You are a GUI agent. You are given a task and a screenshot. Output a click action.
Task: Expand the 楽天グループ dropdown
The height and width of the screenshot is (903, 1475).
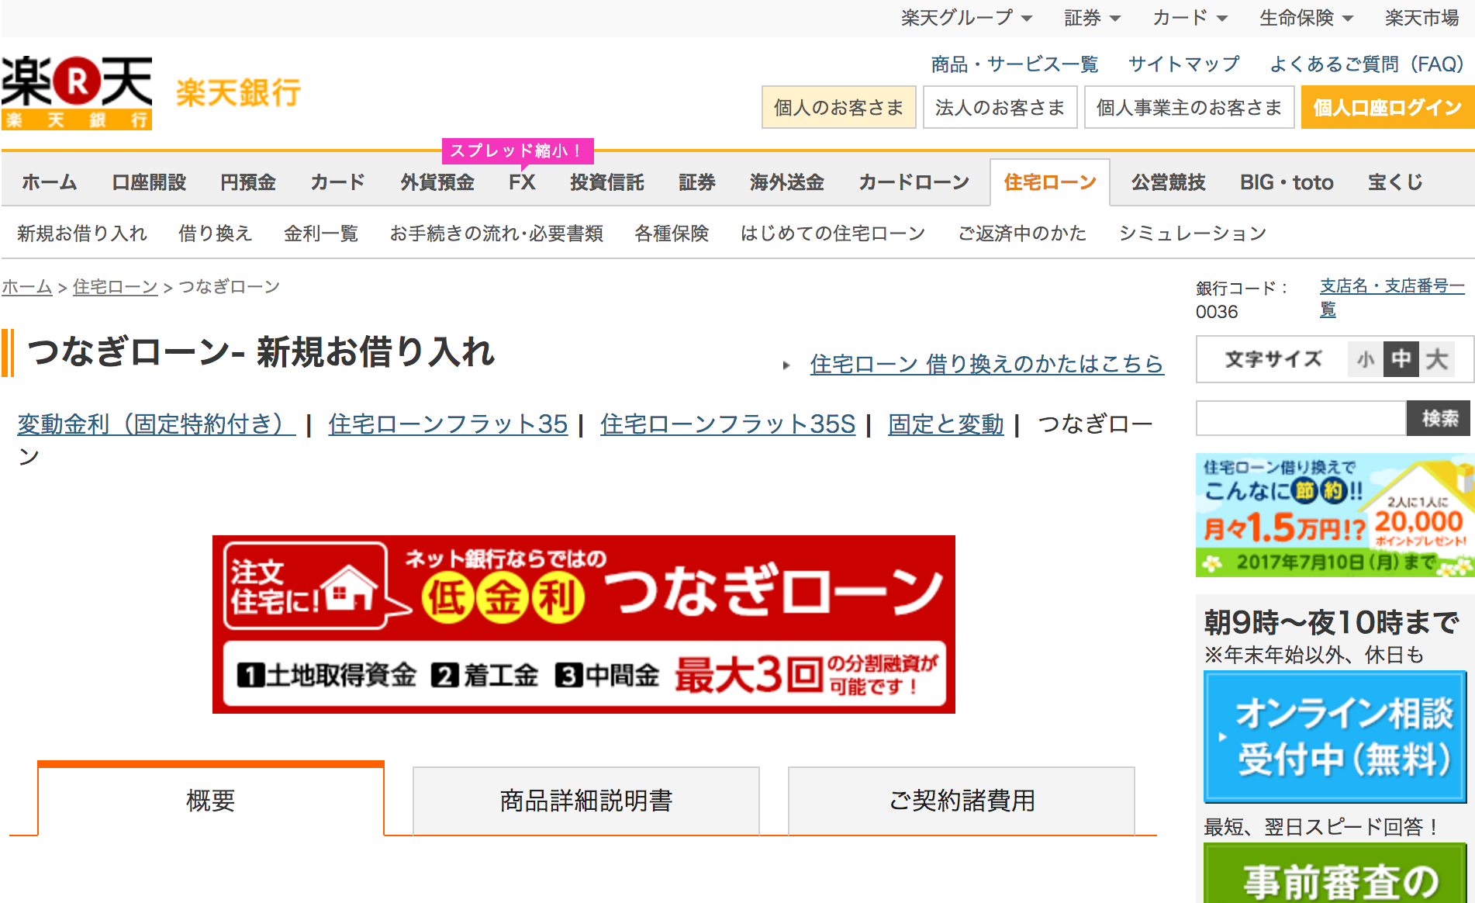(x=965, y=18)
